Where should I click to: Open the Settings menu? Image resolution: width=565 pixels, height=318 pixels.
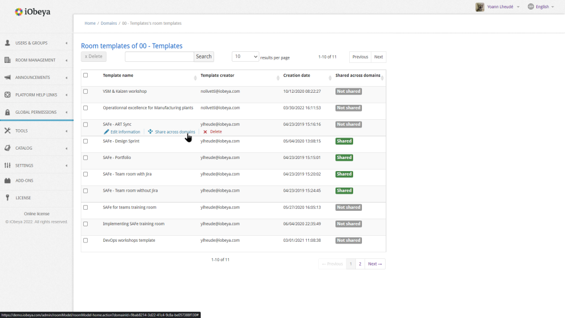pyautogui.click(x=36, y=165)
